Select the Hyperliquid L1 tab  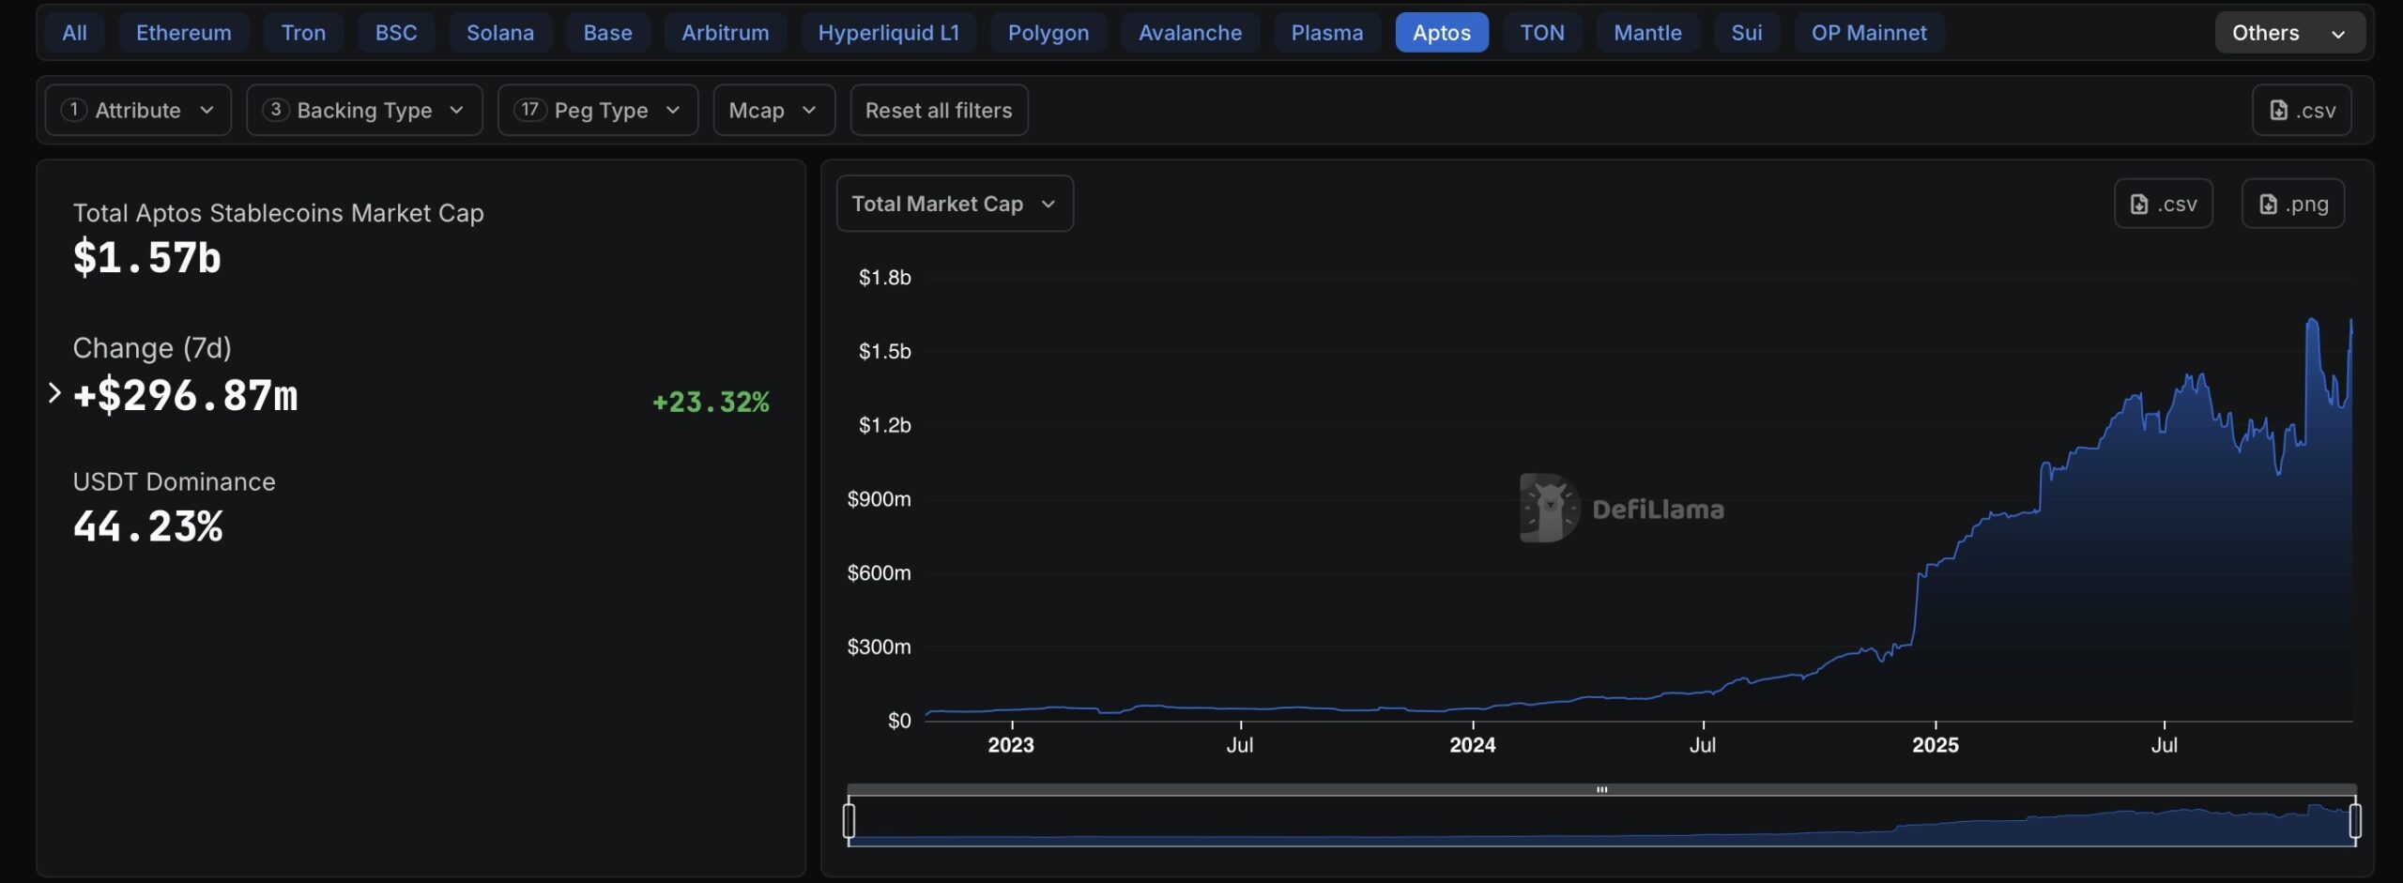tap(888, 33)
